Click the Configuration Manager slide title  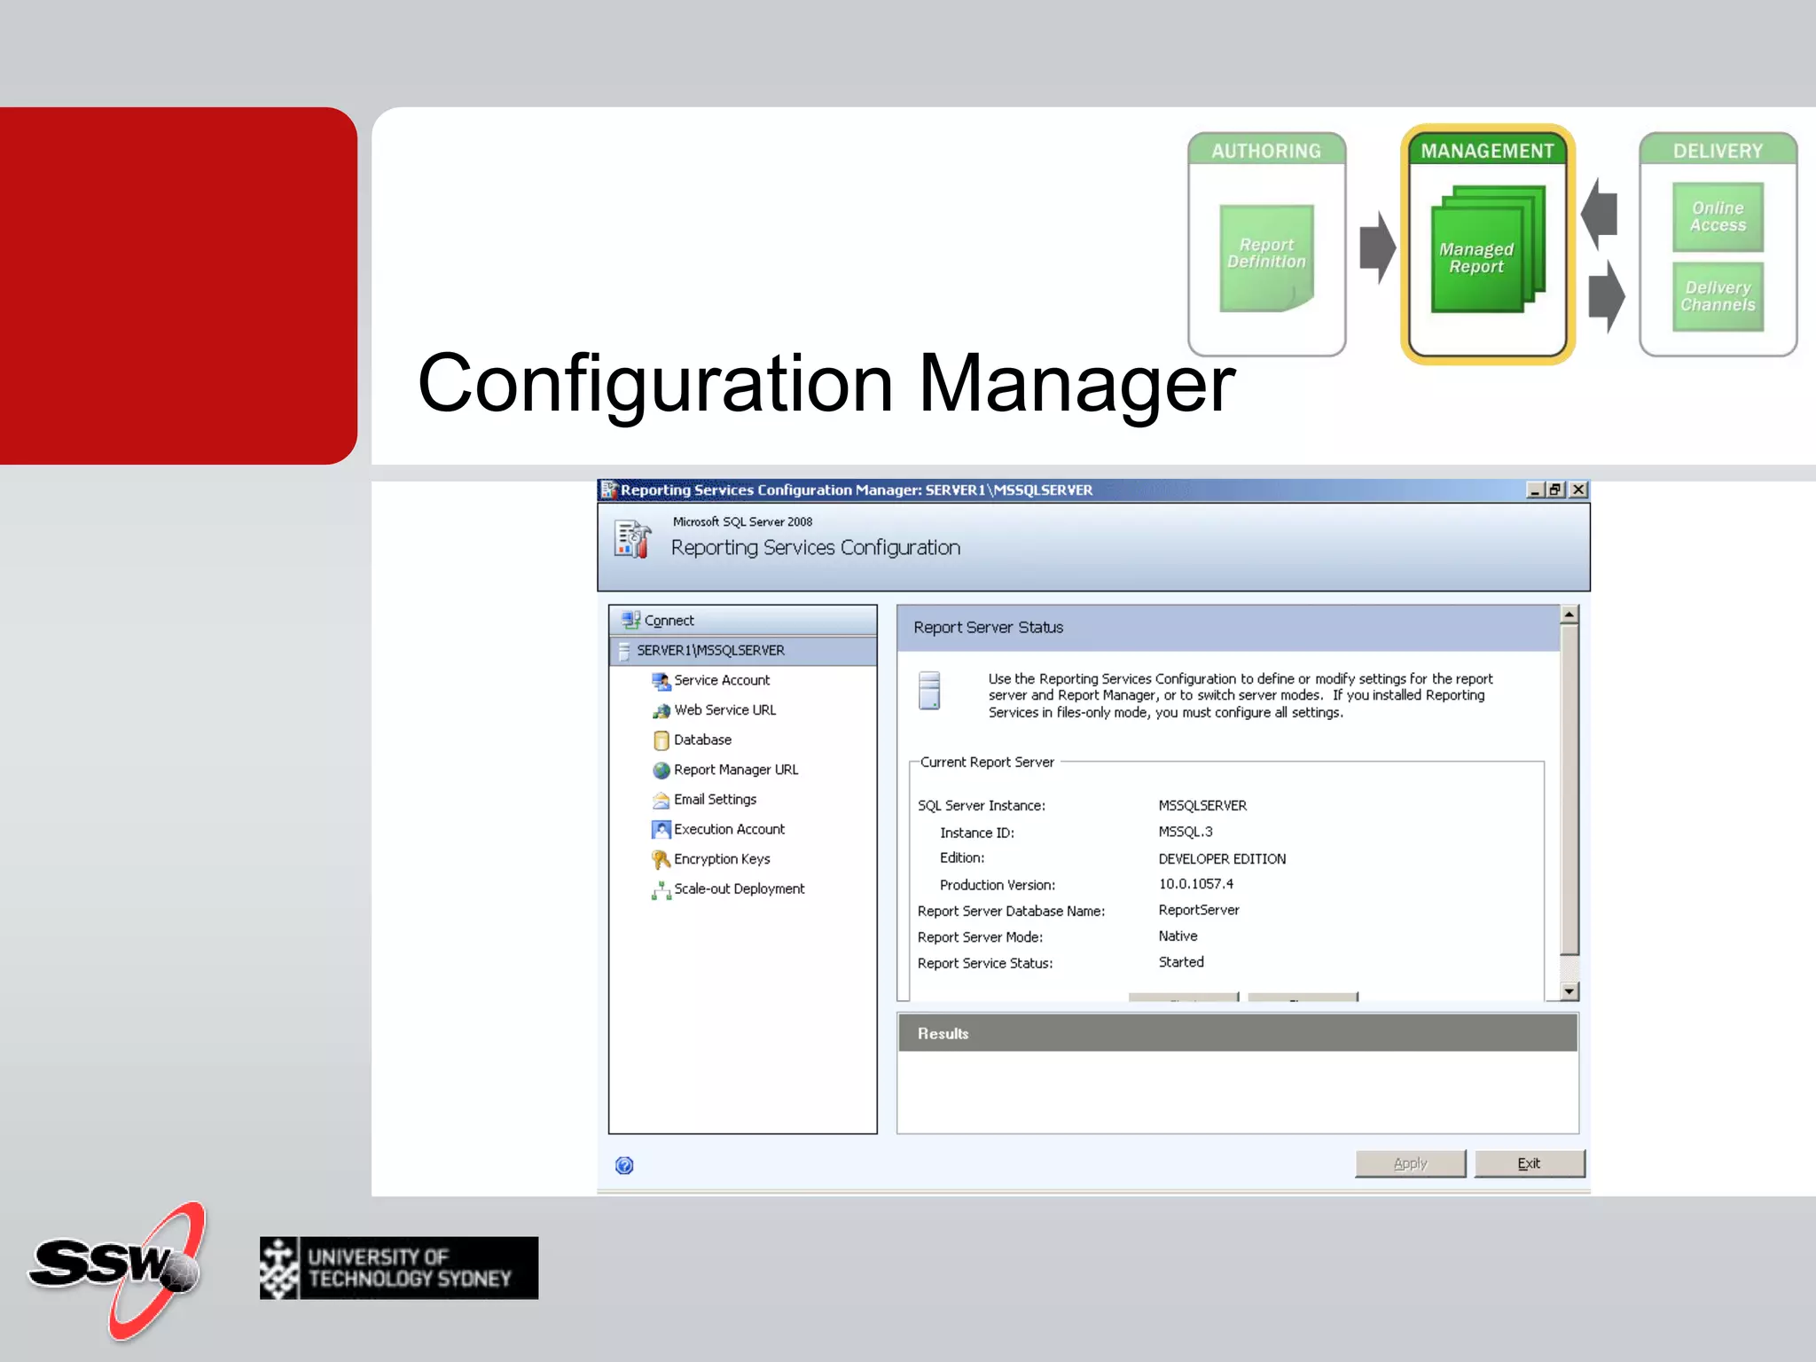[x=826, y=385]
